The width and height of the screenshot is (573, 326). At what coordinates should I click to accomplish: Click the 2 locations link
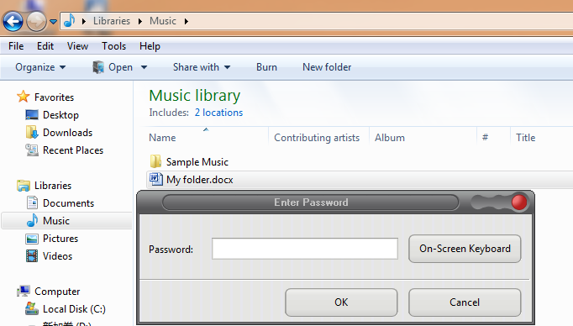[x=218, y=113]
